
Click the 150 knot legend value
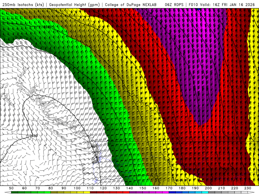pyautogui.click(x=143, y=188)
